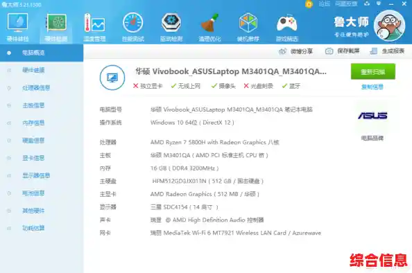This screenshot has width=412, height=273.
Task: Click the 无线上网 status indicator
Action: (185, 86)
